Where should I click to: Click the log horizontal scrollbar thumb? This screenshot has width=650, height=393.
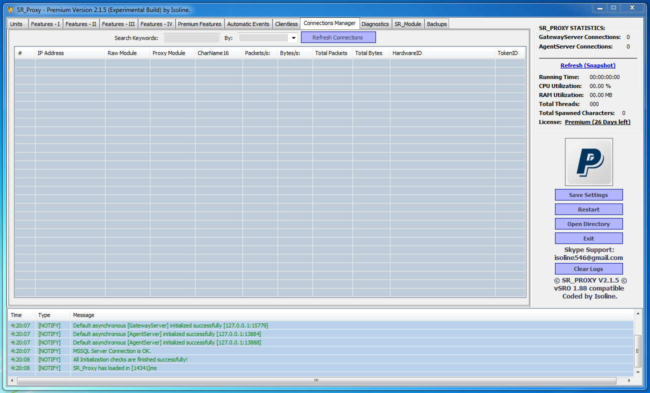tap(316, 380)
